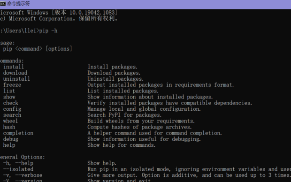This screenshot has height=182, width=291.
Task: Click the "hash" command text
Action: point(9,127)
